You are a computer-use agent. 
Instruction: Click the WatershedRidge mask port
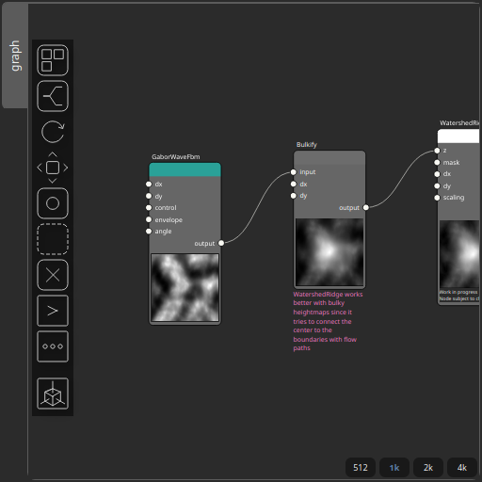point(437,162)
